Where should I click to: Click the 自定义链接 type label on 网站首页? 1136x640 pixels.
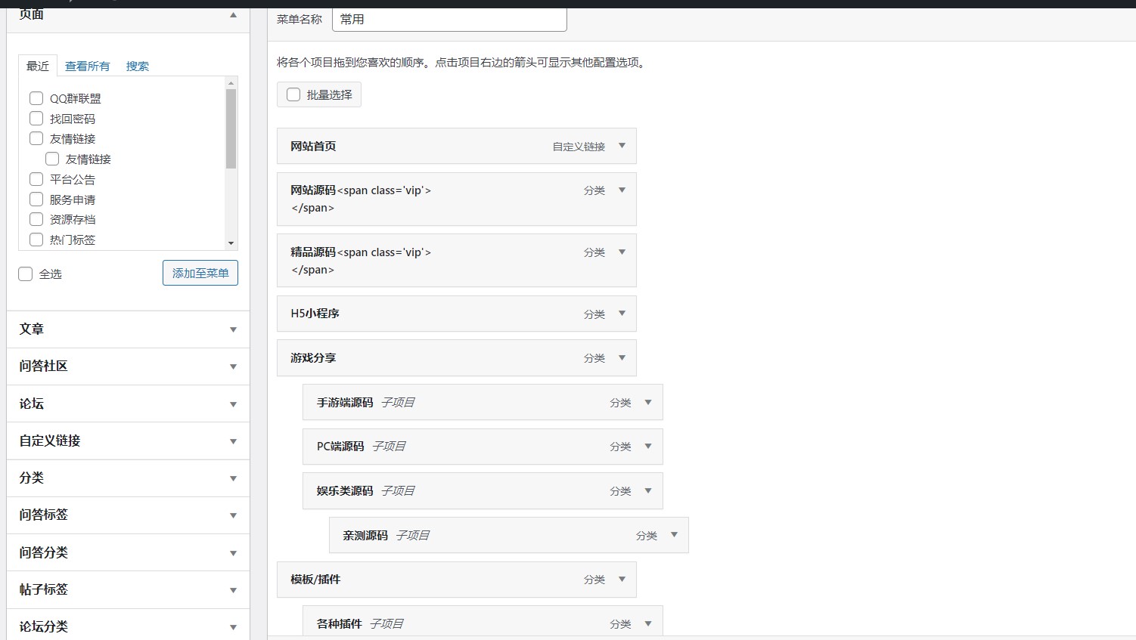pyautogui.click(x=579, y=147)
